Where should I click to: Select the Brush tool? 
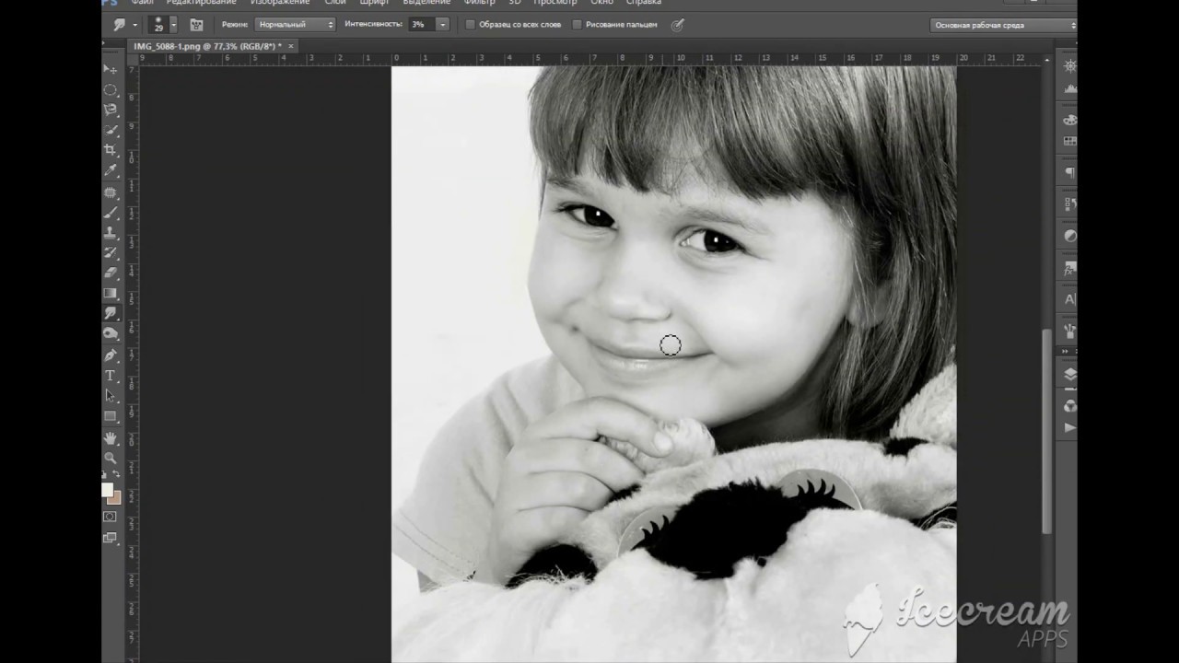click(x=111, y=213)
